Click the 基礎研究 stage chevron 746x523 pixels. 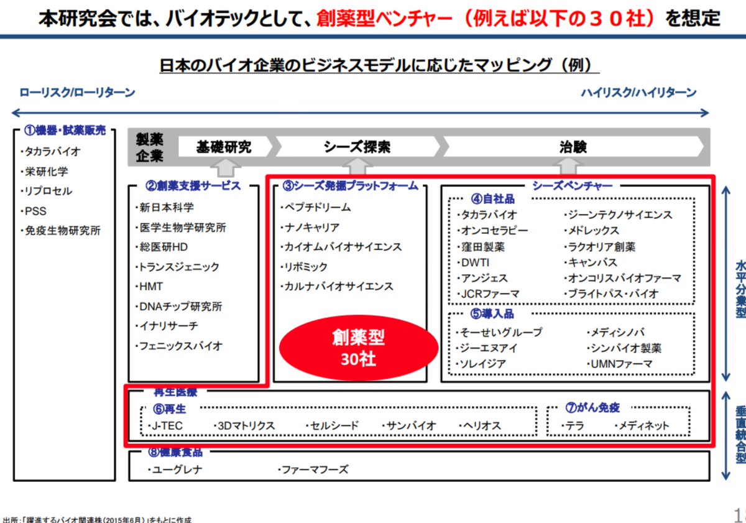[224, 147]
